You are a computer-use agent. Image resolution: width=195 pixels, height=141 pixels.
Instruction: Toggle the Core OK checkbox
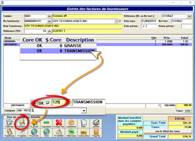tap(48, 103)
